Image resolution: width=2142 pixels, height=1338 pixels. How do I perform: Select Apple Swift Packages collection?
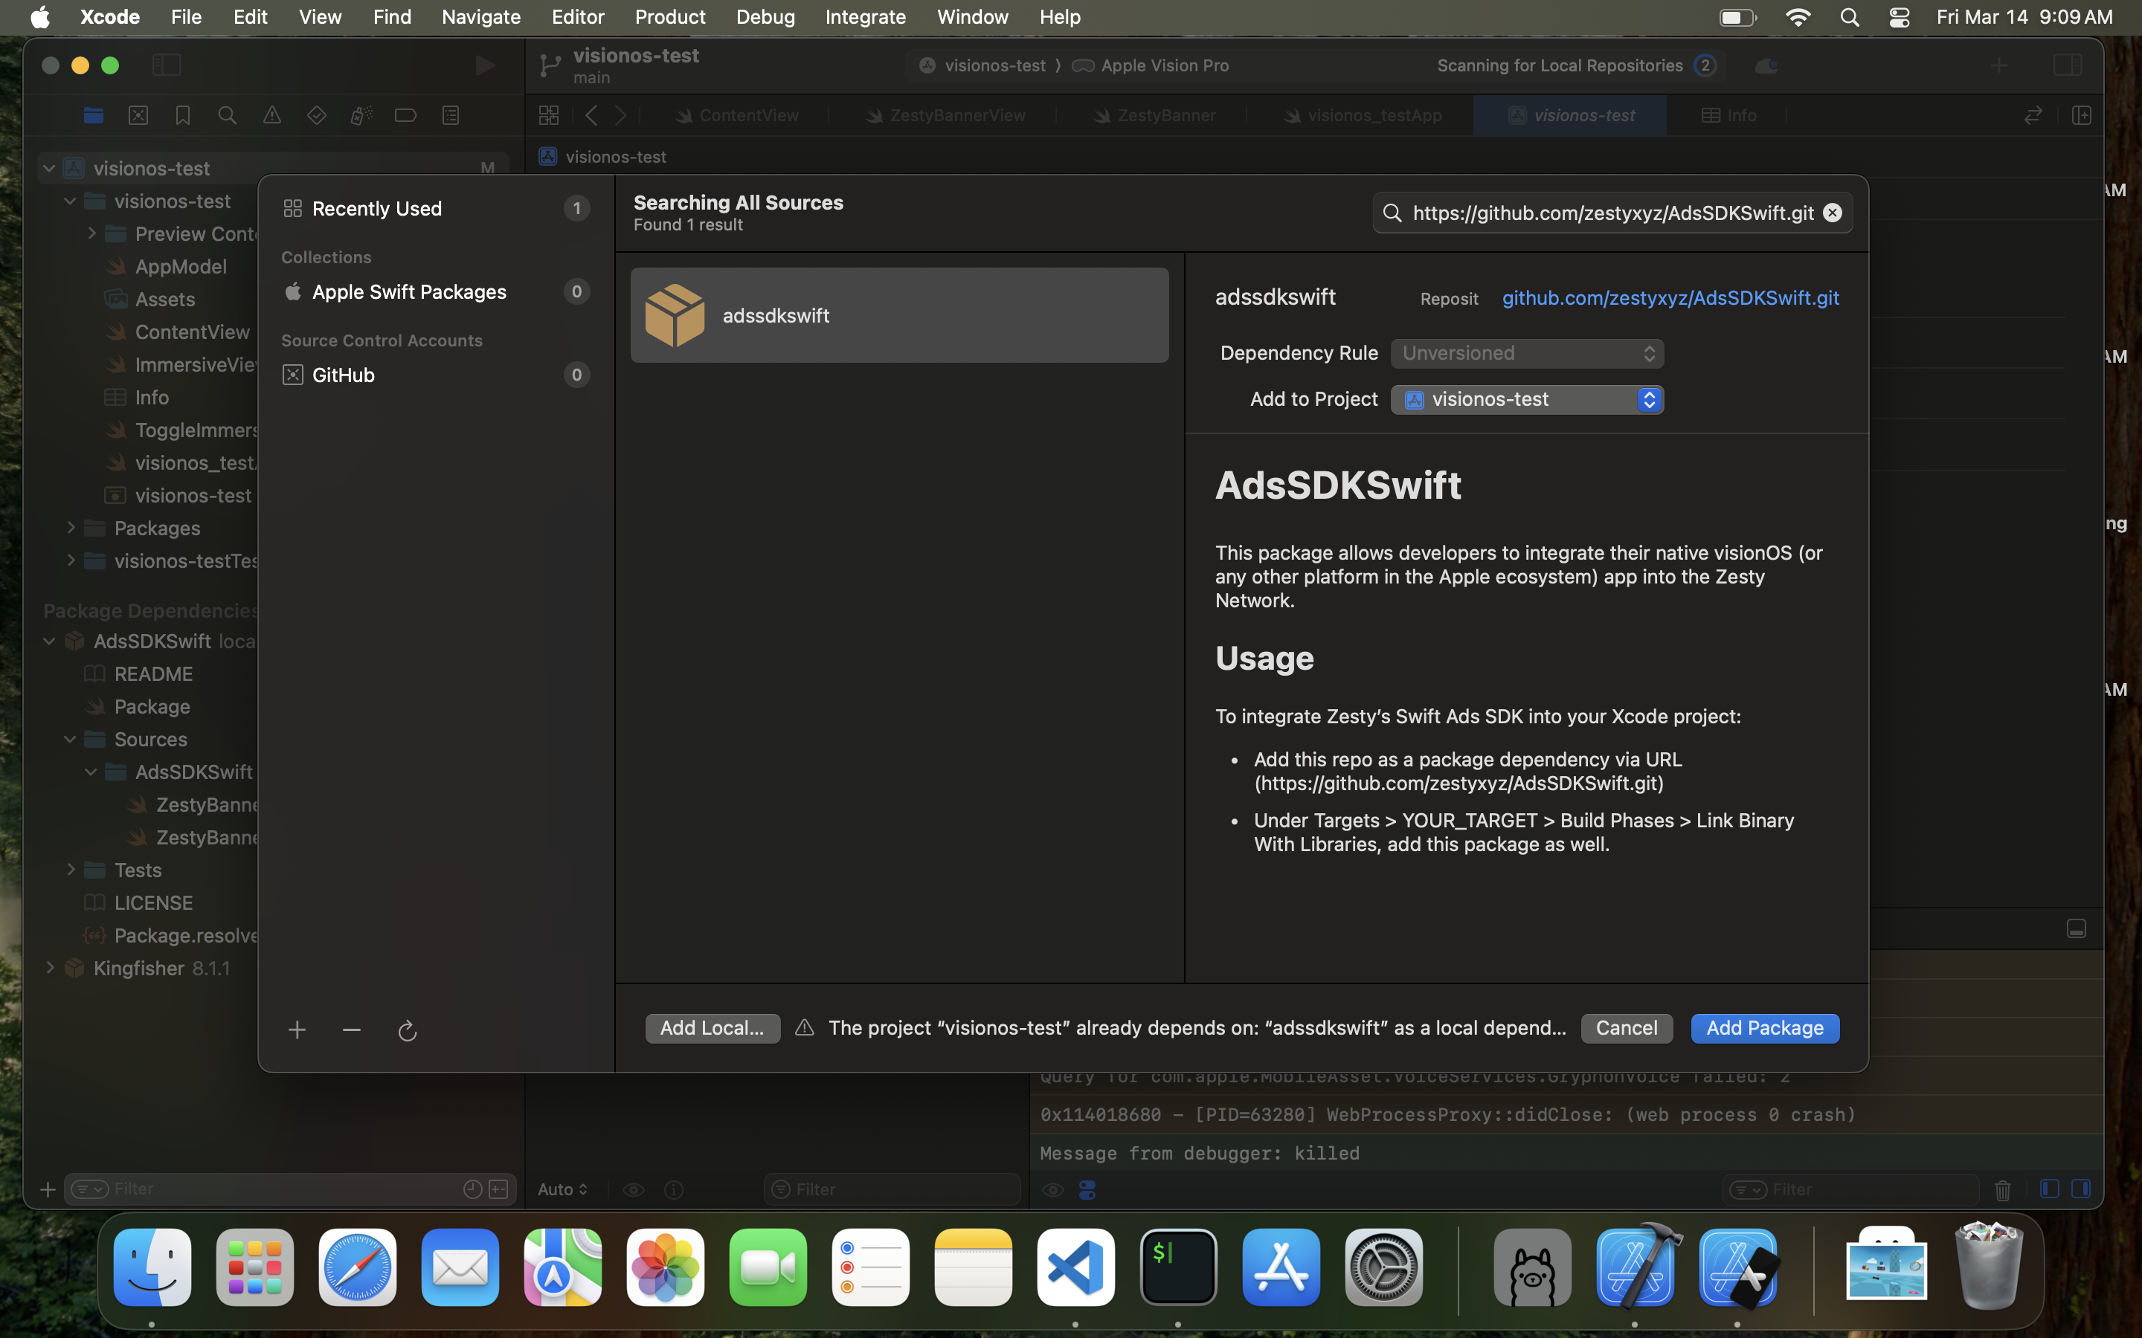tap(436, 292)
